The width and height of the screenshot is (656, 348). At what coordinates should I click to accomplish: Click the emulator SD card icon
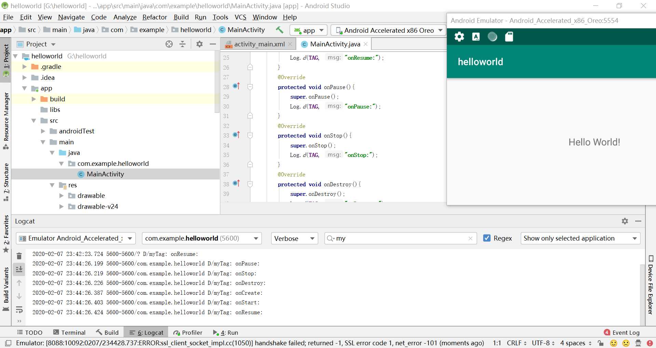[x=509, y=37]
